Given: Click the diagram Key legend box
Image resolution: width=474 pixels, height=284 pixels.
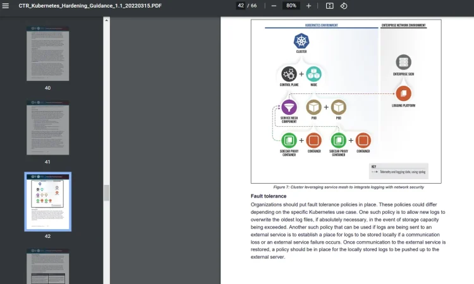Looking at the screenshot, I should (x=398, y=171).
